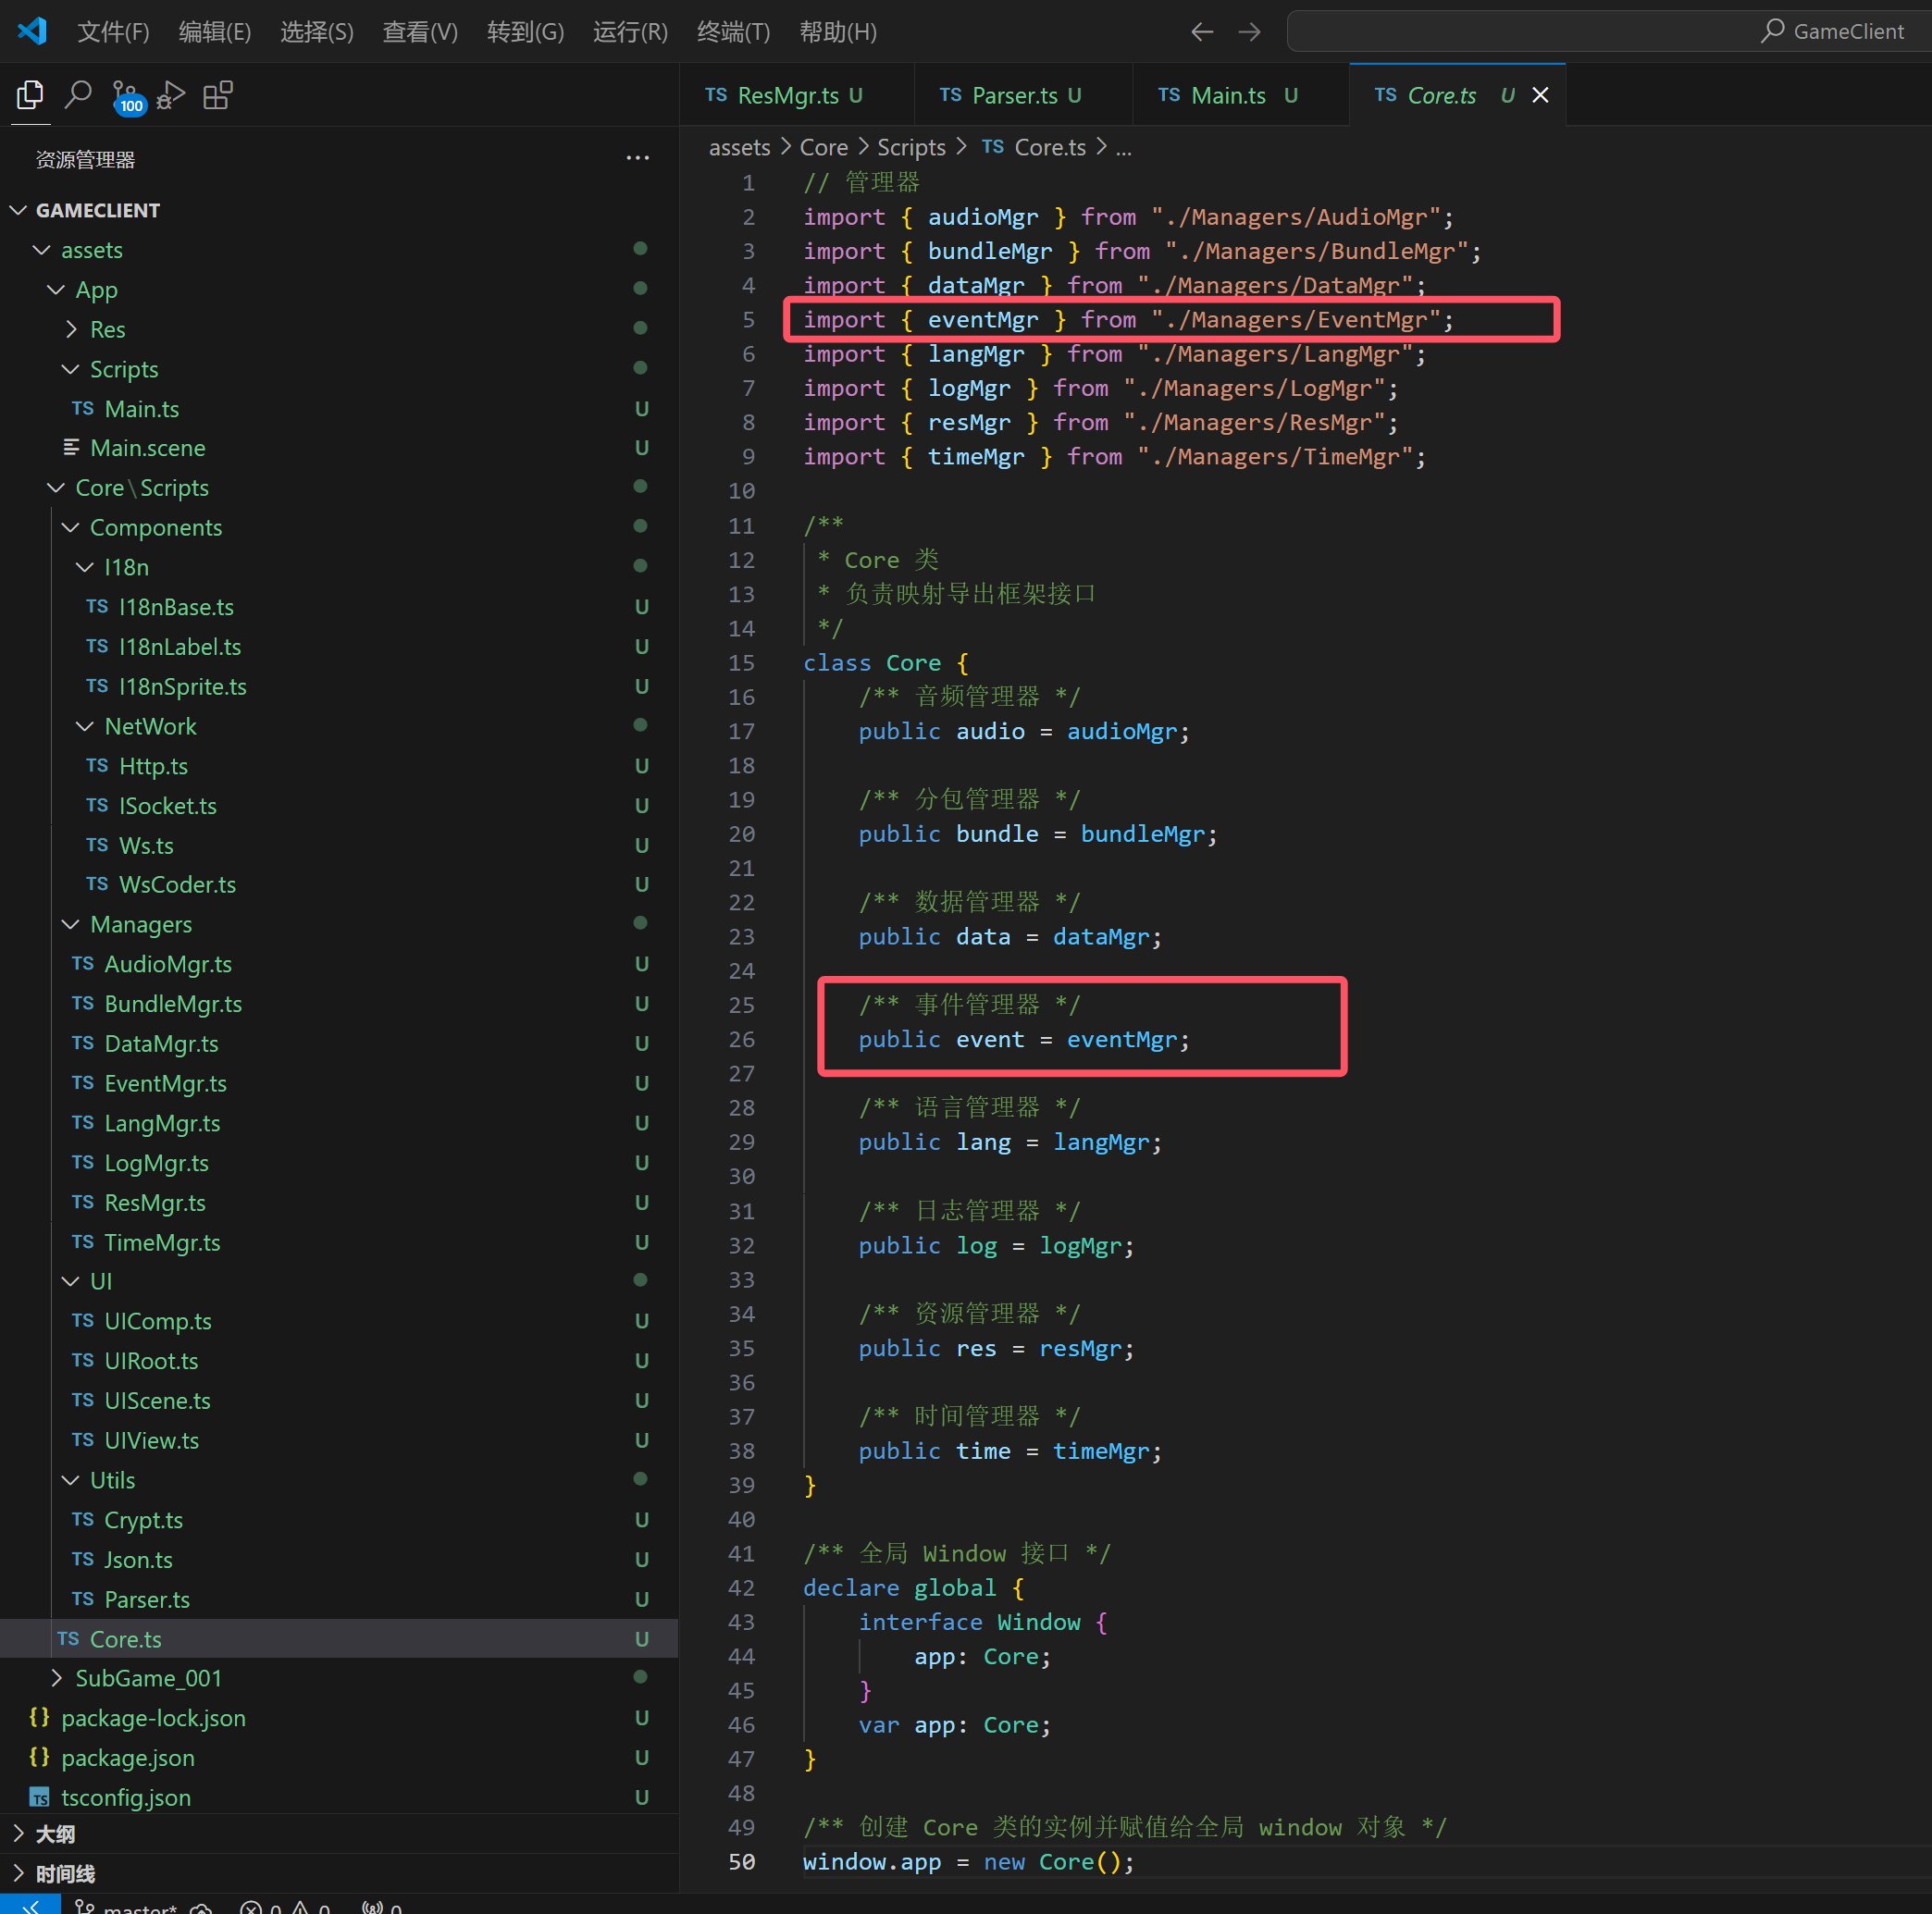This screenshot has width=1932, height=1914.
Task: Switch to the Parser.ts tab
Action: pyautogui.click(x=1013, y=95)
